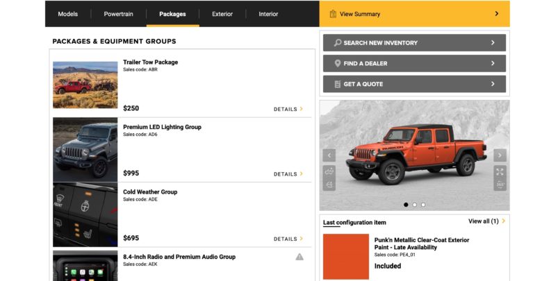
Task: Click the Details arrow for the $695 package
Action: tap(302, 239)
